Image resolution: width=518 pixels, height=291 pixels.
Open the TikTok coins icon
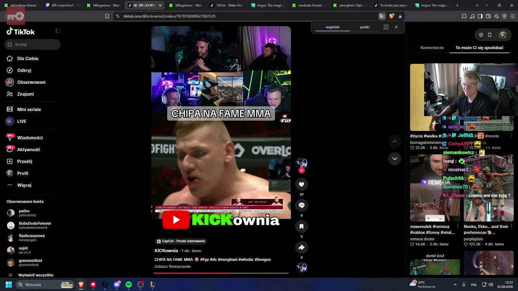(481, 35)
